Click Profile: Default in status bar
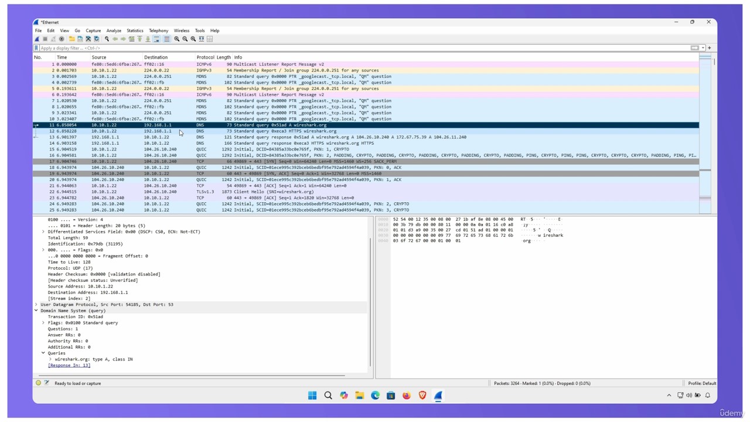 [x=702, y=383]
